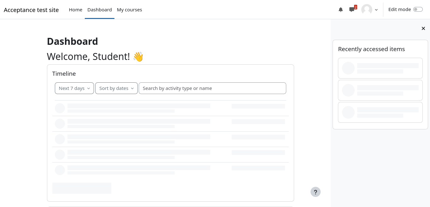Focus the Search by activity type field

(x=212, y=88)
